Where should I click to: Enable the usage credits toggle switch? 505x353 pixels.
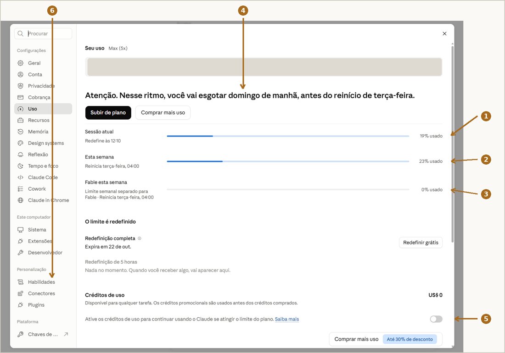tap(436, 319)
